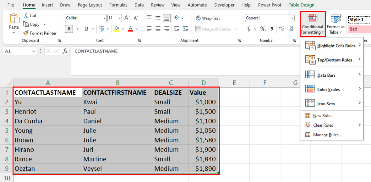Decrease the indent
The height and width of the screenshot is (182, 371).
pyautogui.click(x=176, y=29)
